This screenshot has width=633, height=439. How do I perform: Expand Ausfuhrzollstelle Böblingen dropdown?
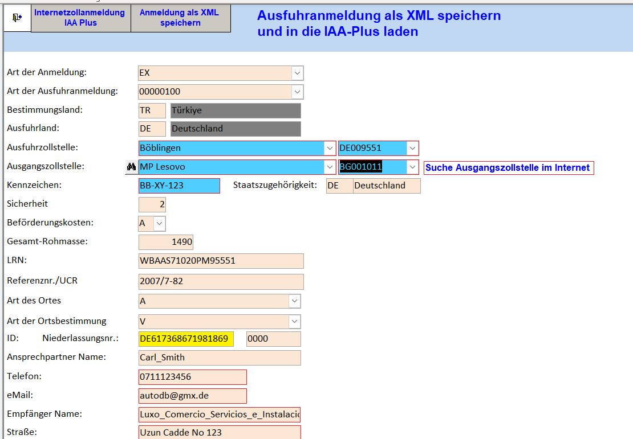(x=330, y=148)
